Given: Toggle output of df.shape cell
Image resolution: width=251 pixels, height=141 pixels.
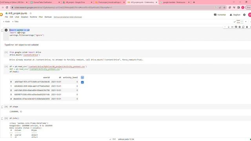Looking at the screenshot, I should point(2,107).
